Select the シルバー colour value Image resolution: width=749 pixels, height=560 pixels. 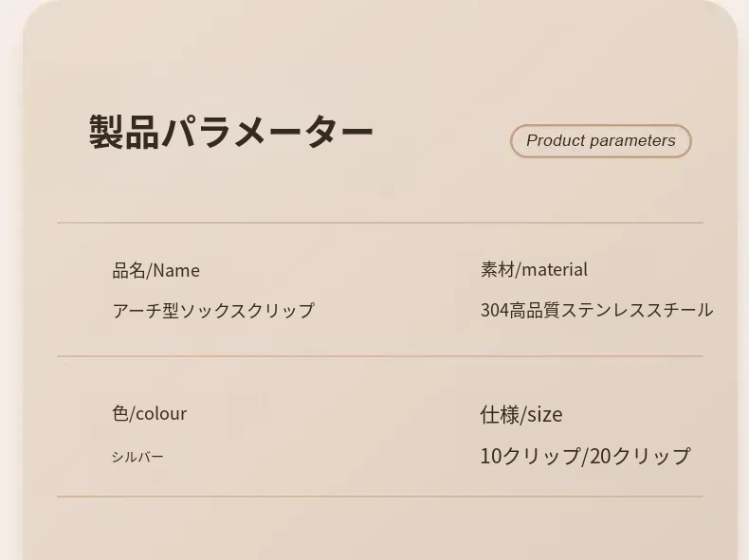tap(137, 457)
